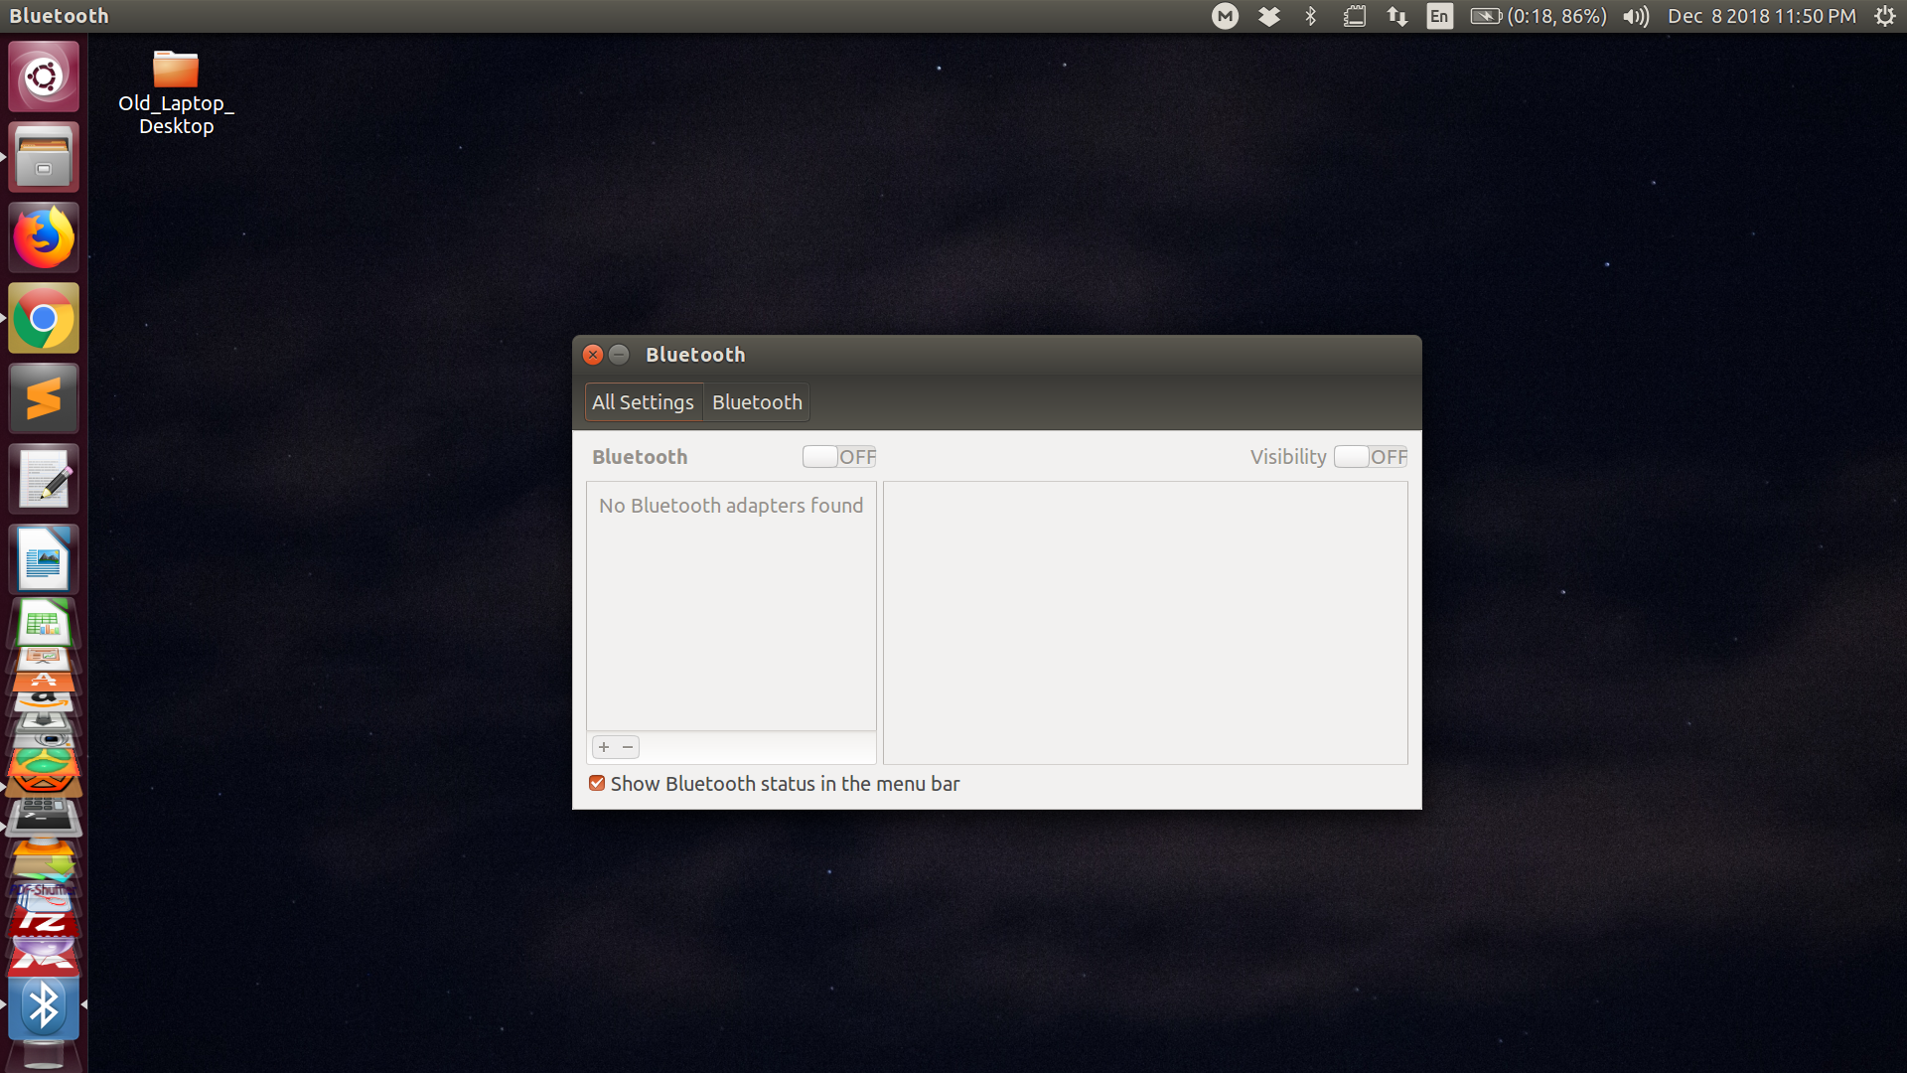Image resolution: width=1907 pixels, height=1073 pixels.
Task: Minimize the Bluetooth settings window
Action: 619,355
